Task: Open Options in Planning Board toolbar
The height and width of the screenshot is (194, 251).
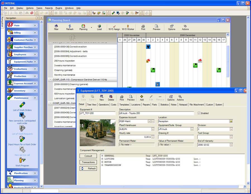Action: click(172, 28)
